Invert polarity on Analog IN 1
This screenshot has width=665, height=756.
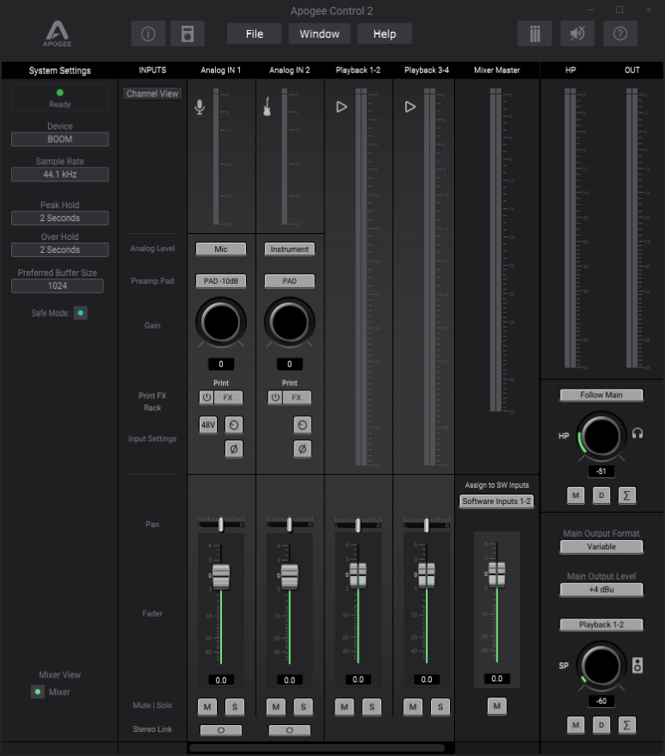coord(234,449)
